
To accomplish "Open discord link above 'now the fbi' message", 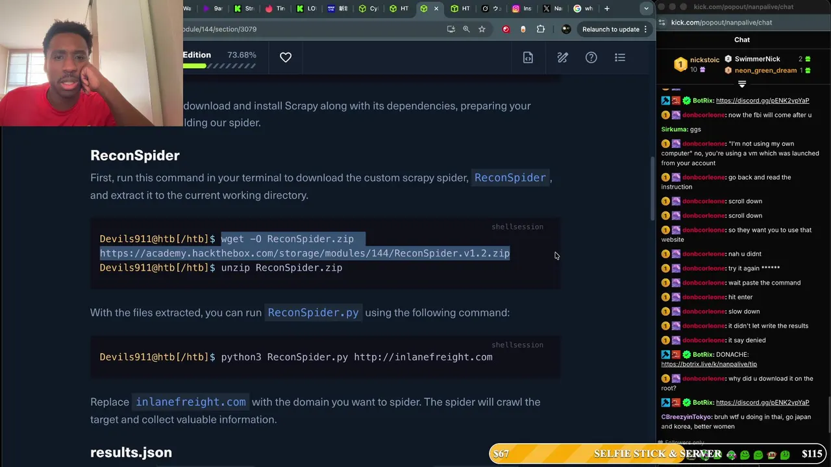I will point(762,101).
